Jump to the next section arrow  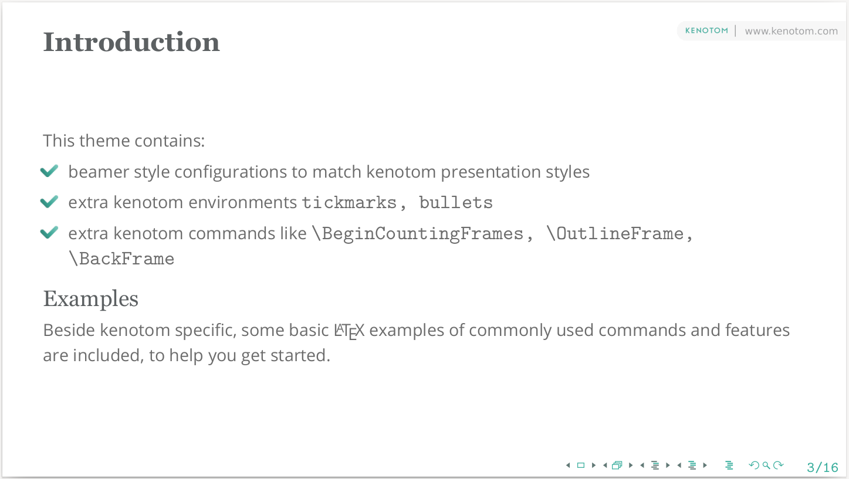pyautogui.click(x=705, y=466)
